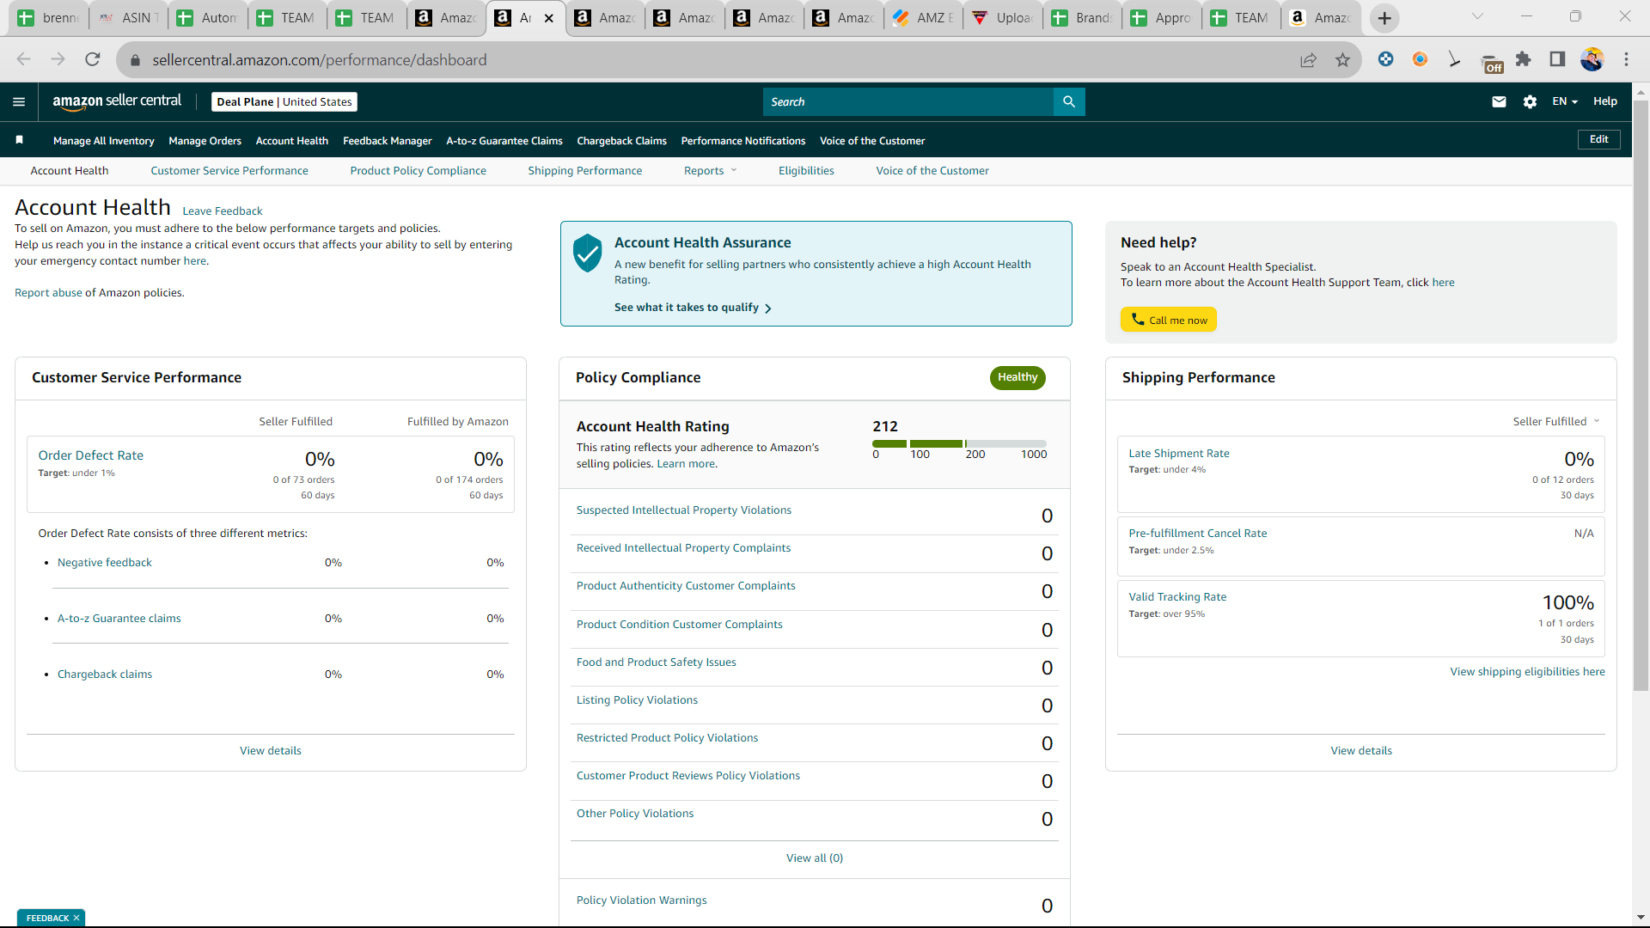The image size is (1650, 928).
Task: Open the Valid Tracking Rate link
Action: click(1177, 596)
